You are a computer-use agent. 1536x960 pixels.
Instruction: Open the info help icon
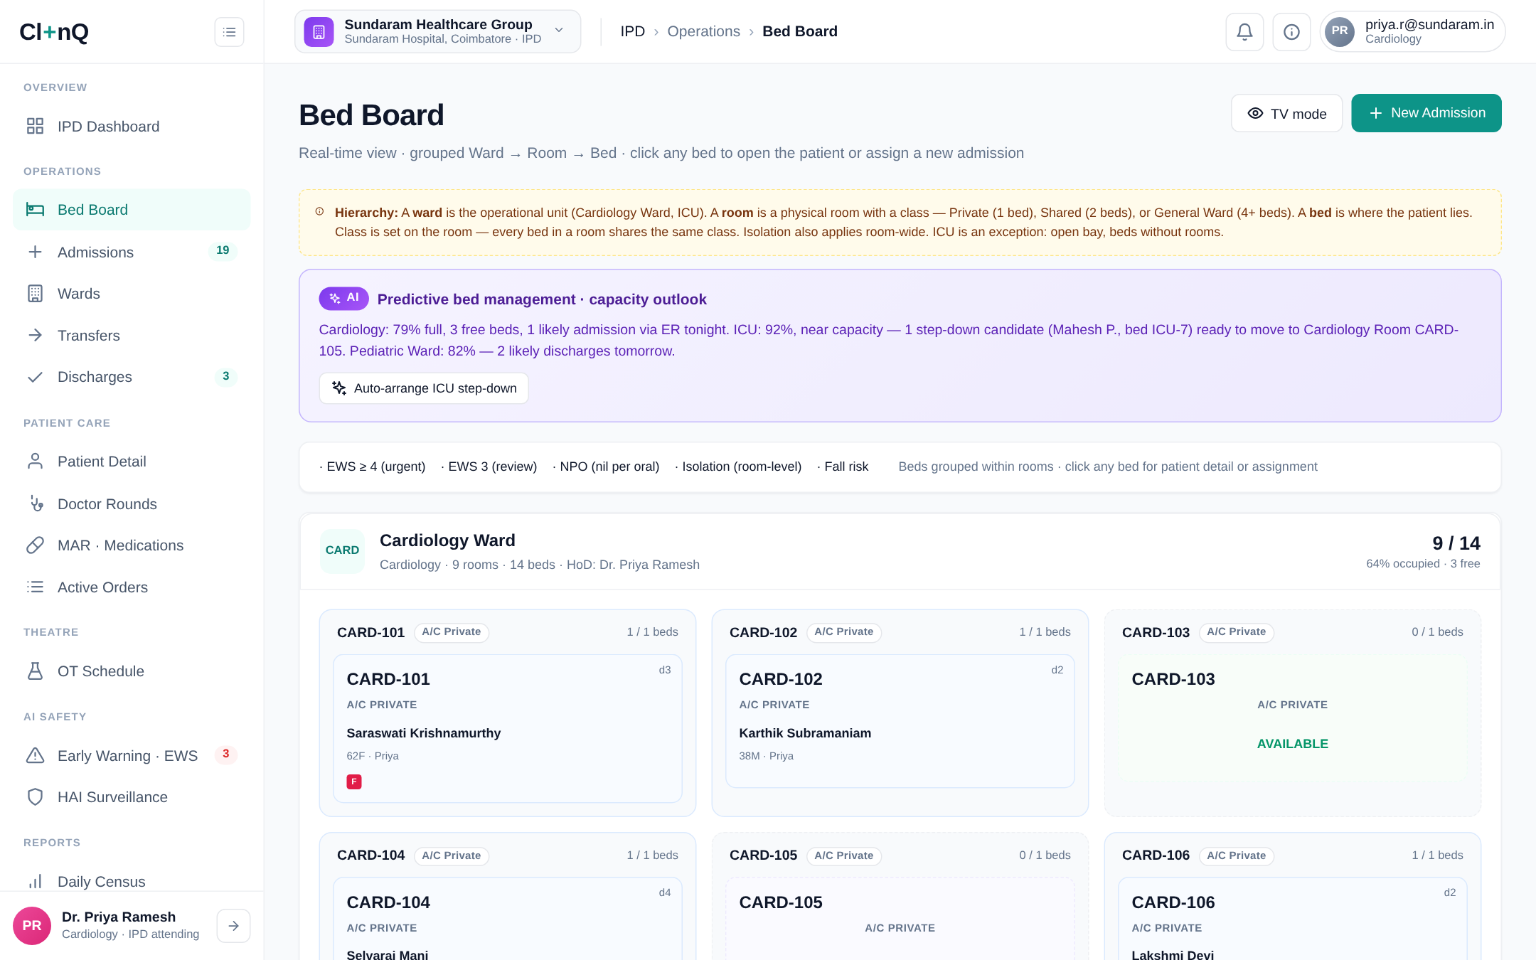pos(1291,32)
